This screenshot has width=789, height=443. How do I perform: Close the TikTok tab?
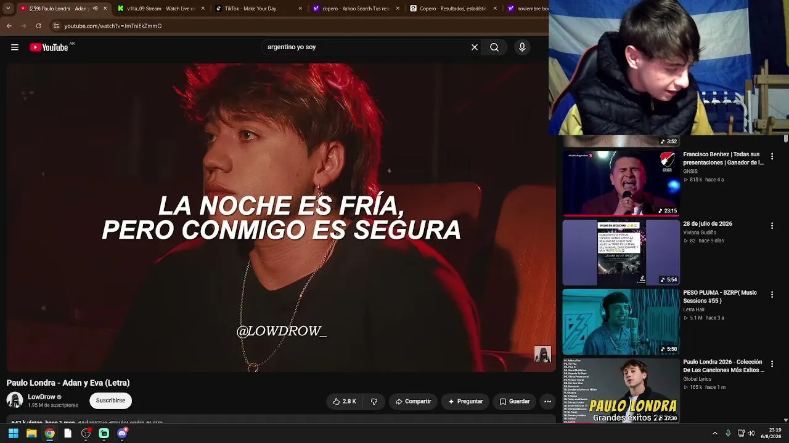tap(300, 9)
